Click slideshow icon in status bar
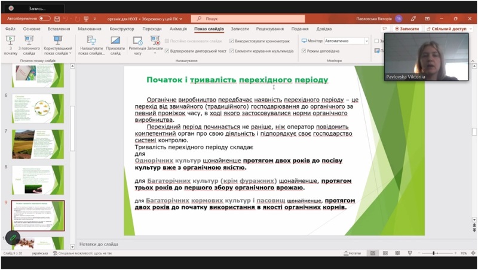This screenshot has width=478, height=270. point(410,253)
